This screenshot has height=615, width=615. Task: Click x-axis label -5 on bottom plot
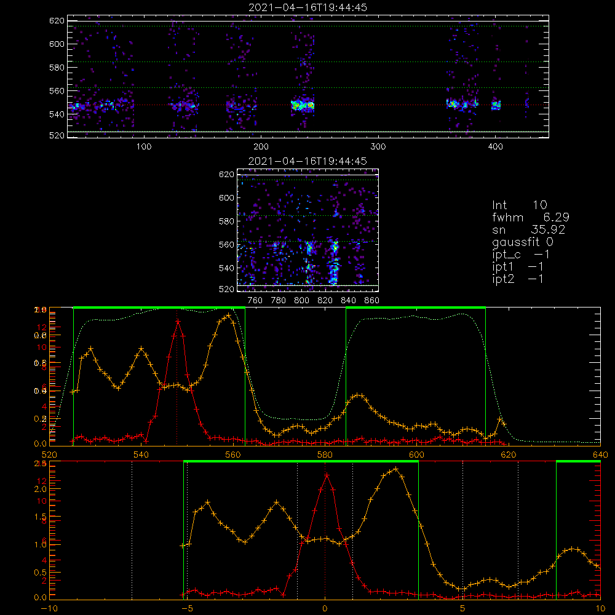coord(187,608)
